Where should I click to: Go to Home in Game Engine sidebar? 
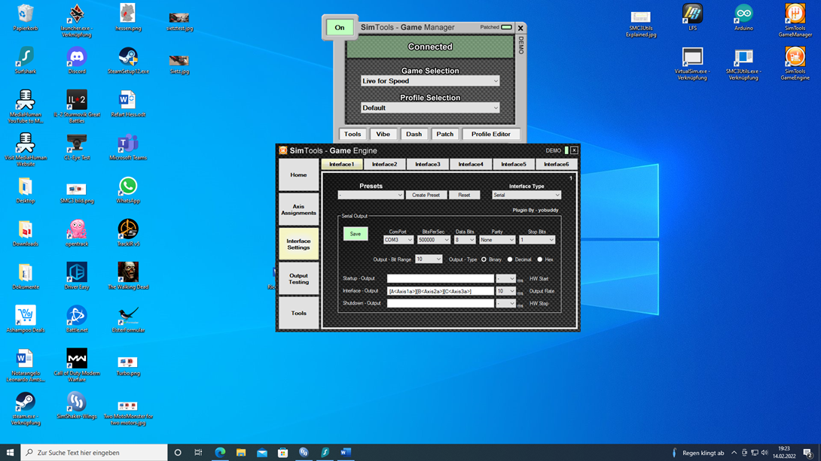point(298,175)
